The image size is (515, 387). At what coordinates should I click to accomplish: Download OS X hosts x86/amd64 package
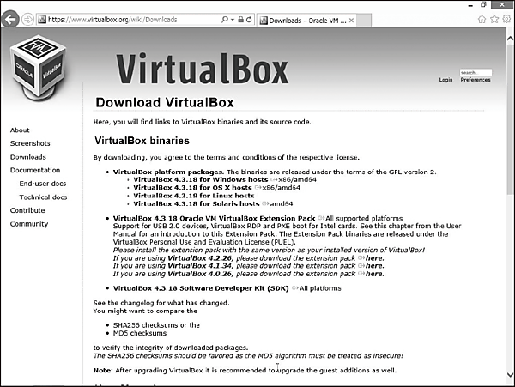tap(282, 187)
